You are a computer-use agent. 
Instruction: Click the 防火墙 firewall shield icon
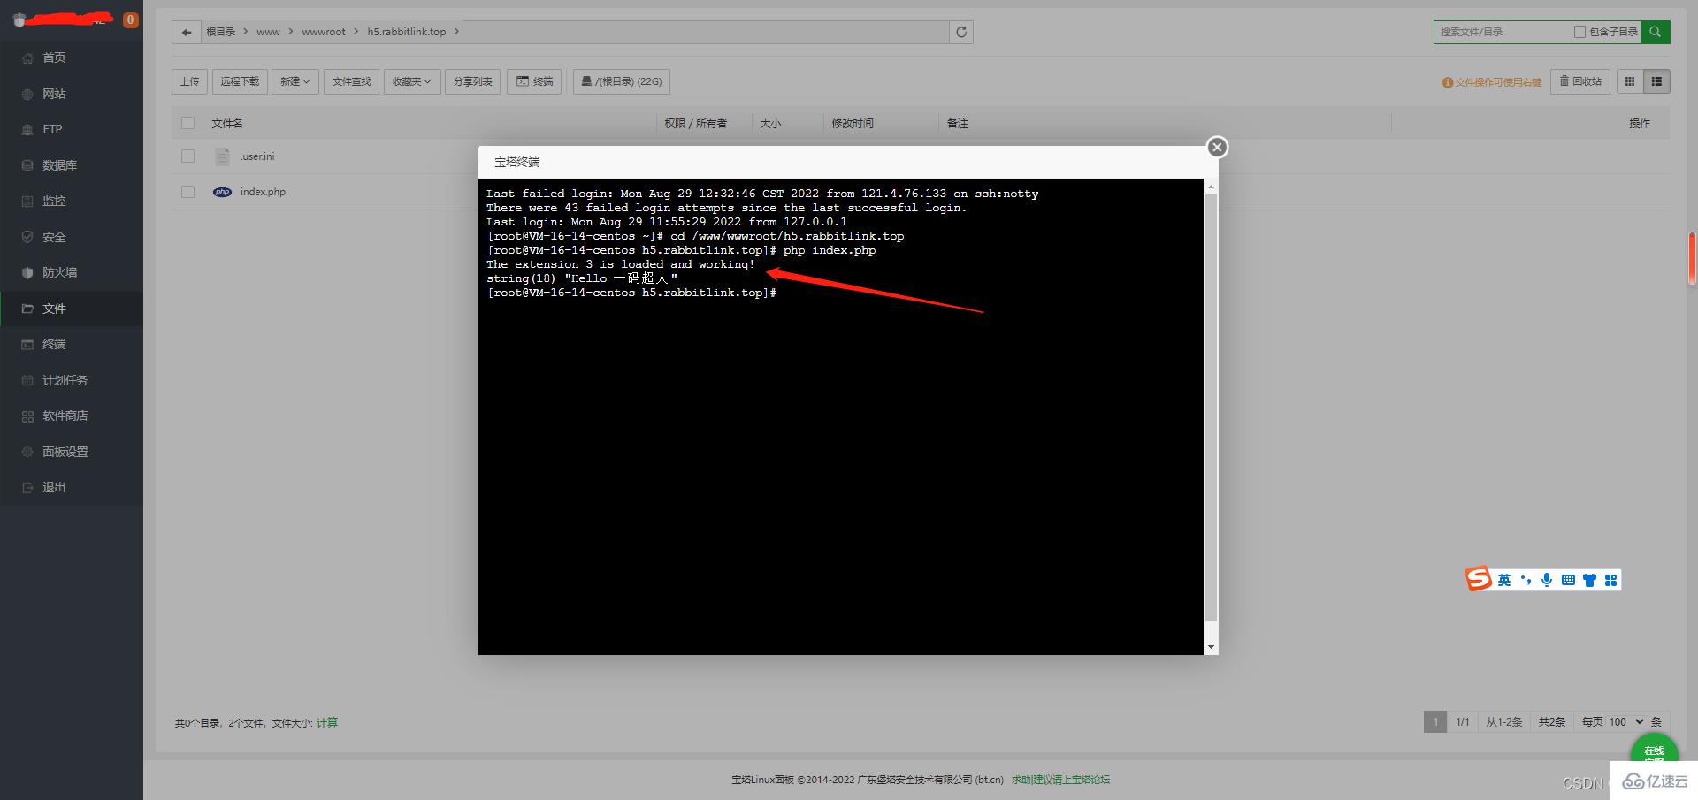[x=27, y=272]
